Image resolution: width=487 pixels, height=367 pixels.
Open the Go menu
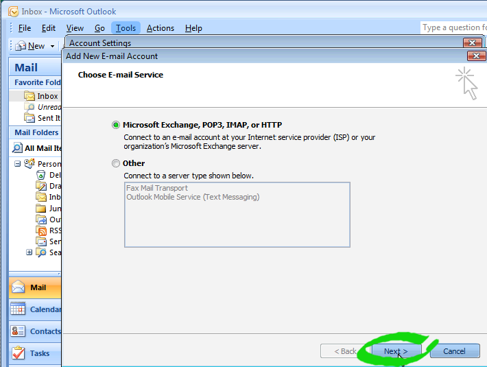point(99,28)
